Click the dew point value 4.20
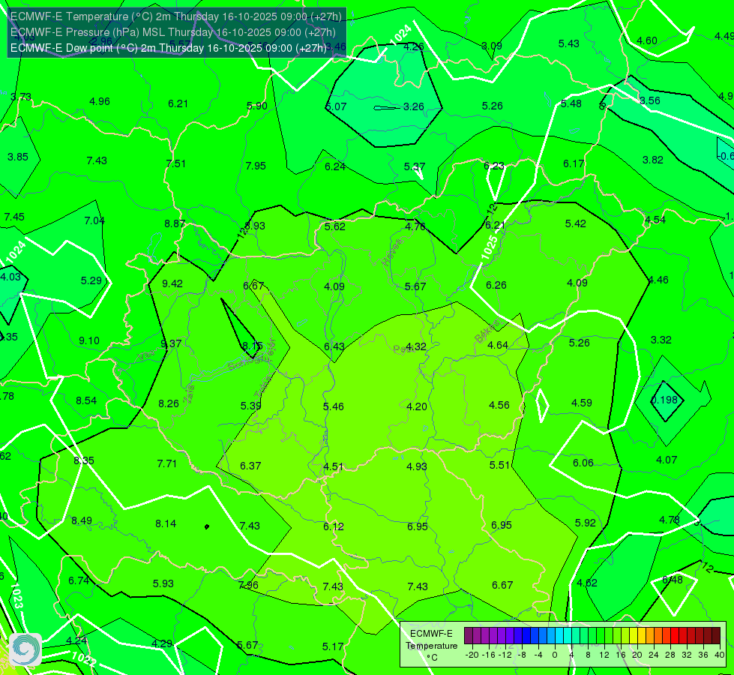The height and width of the screenshot is (675, 734). point(417,406)
